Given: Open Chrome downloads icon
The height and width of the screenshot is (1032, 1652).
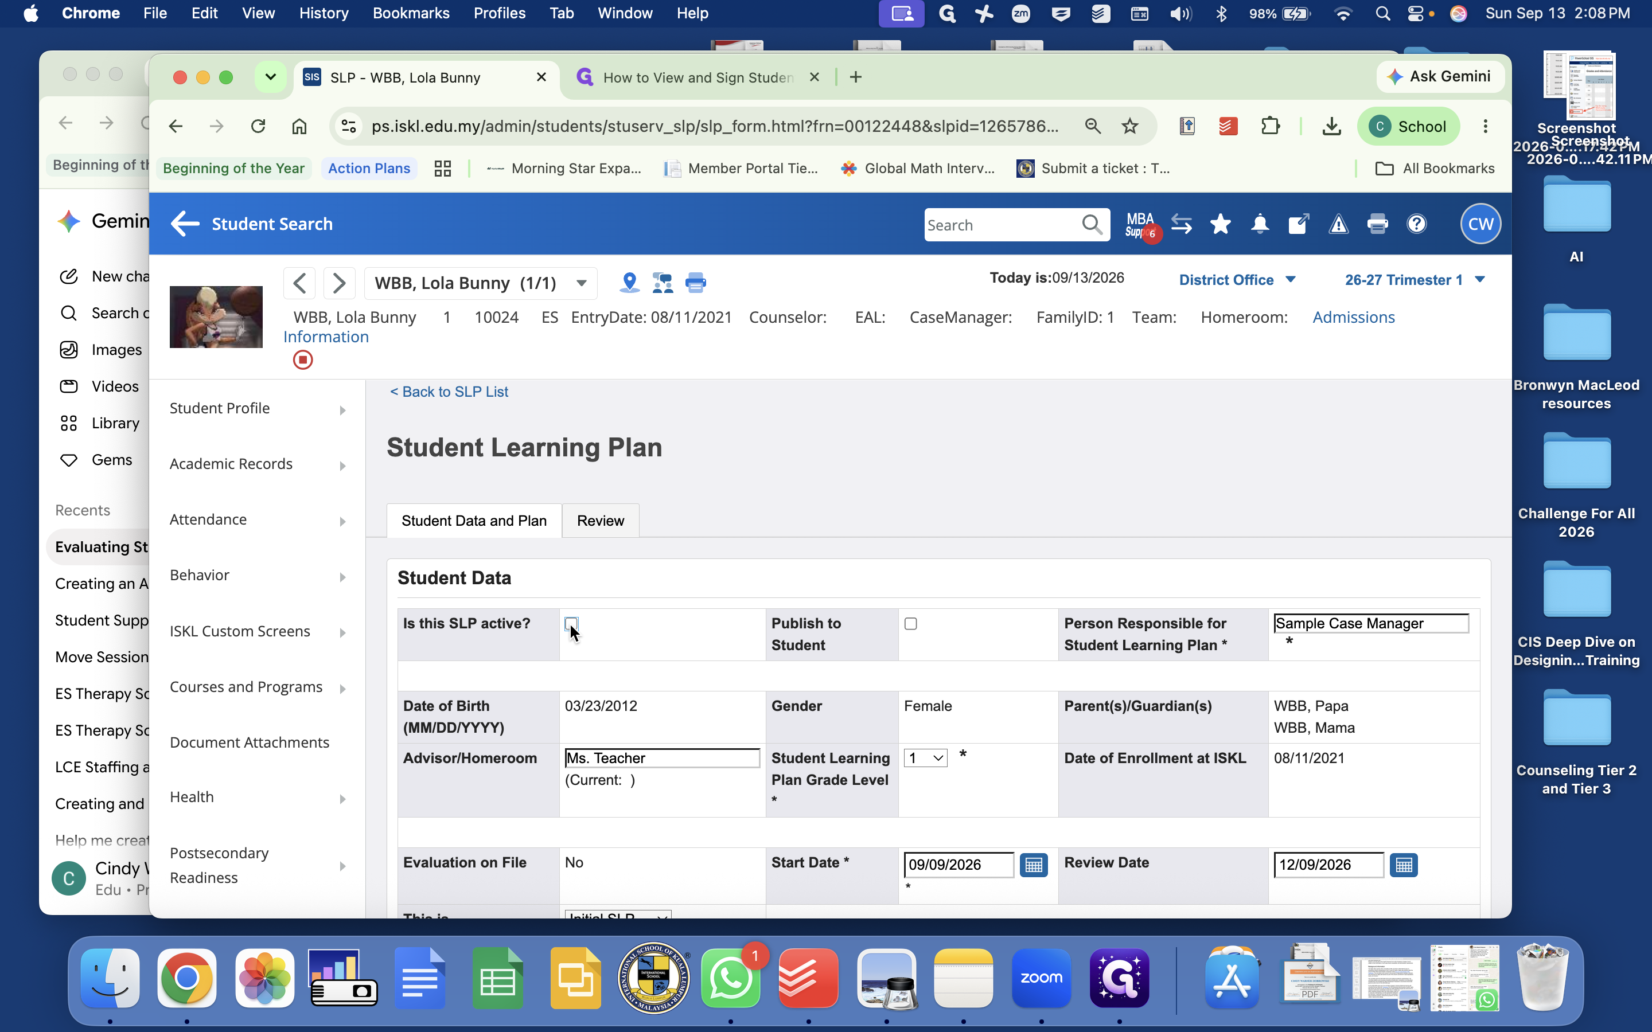Looking at the screenshot, I should click(1331, 126).
